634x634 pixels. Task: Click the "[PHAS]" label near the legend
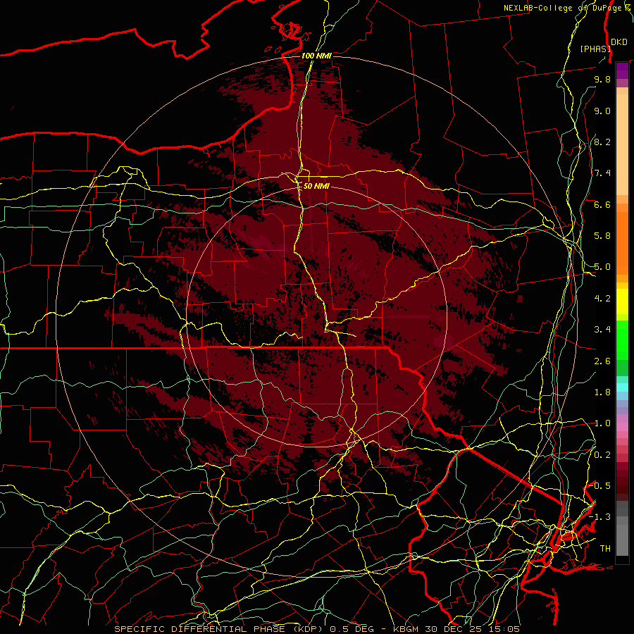(x=595, y=49)
